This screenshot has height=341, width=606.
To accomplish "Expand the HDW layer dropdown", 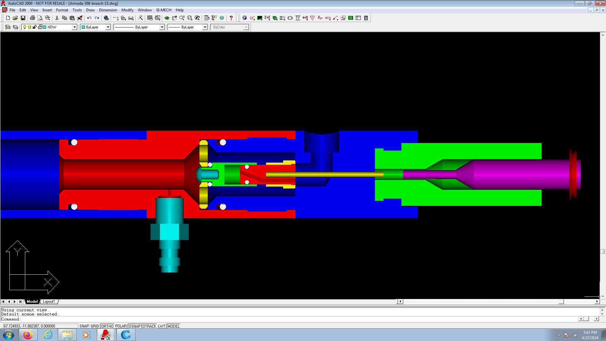I will coord(75,27).
